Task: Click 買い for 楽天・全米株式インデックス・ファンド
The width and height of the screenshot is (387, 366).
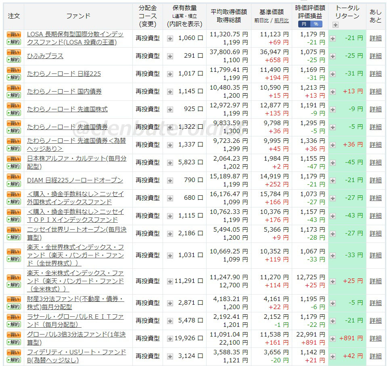Action: pos(14,278)
